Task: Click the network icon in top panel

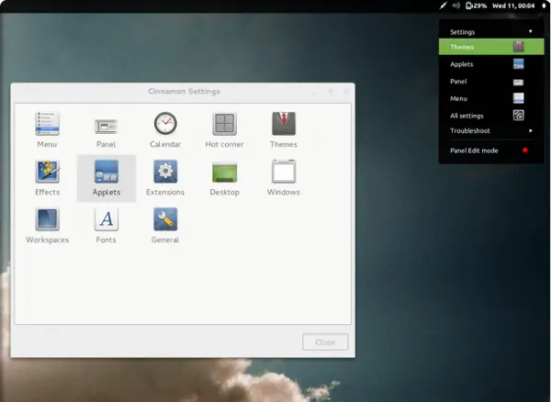Action: (444, 6)
